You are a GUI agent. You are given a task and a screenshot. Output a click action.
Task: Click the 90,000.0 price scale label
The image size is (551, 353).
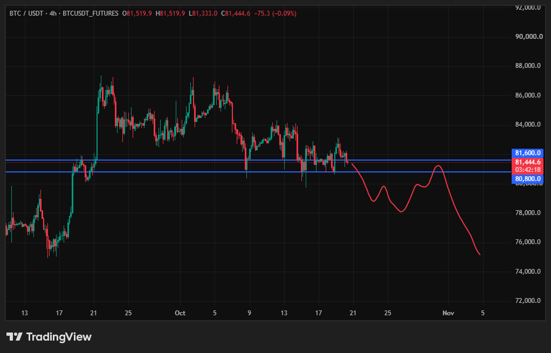coord(528,37)
